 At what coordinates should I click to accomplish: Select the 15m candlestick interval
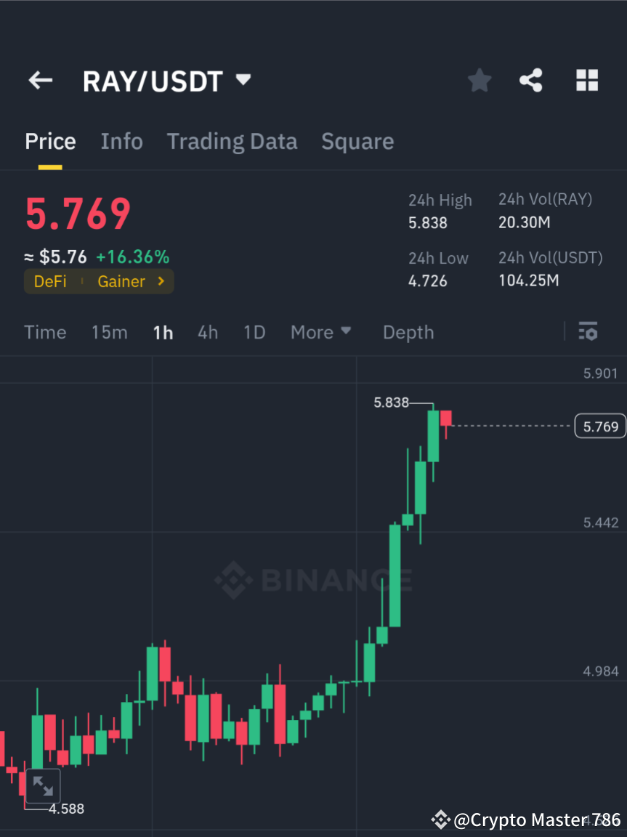coord(109,332)
